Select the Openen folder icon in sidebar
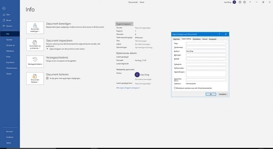The width and height of the screenshot is (273, 149). [x=4, y=26]
